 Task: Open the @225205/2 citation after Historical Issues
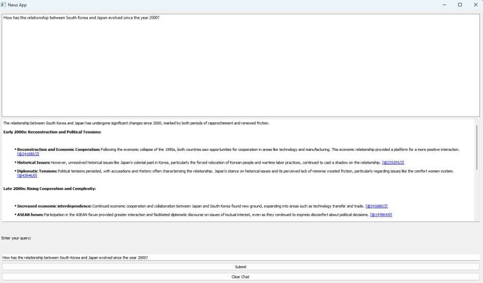[393, 163]
